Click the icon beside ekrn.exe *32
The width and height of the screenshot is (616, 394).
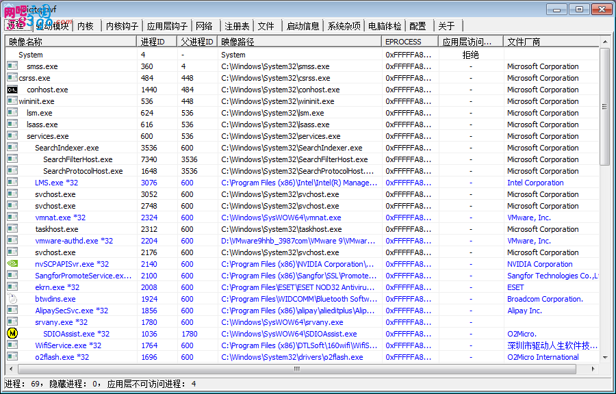pos(12,287)
